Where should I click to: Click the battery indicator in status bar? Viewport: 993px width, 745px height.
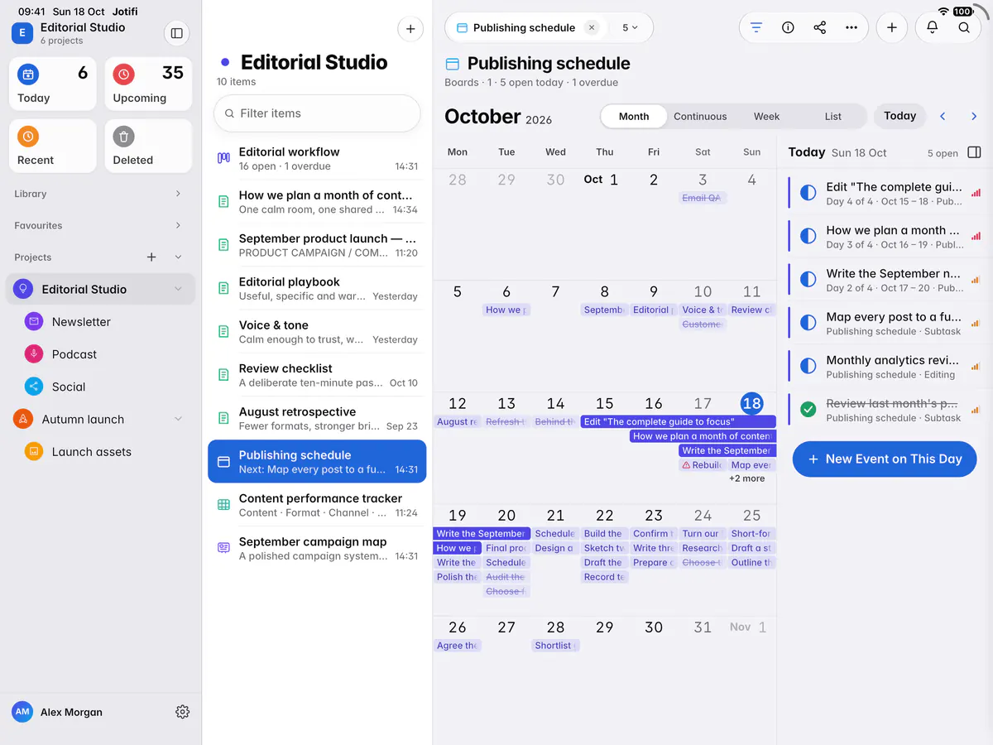[x=963, y=12]
